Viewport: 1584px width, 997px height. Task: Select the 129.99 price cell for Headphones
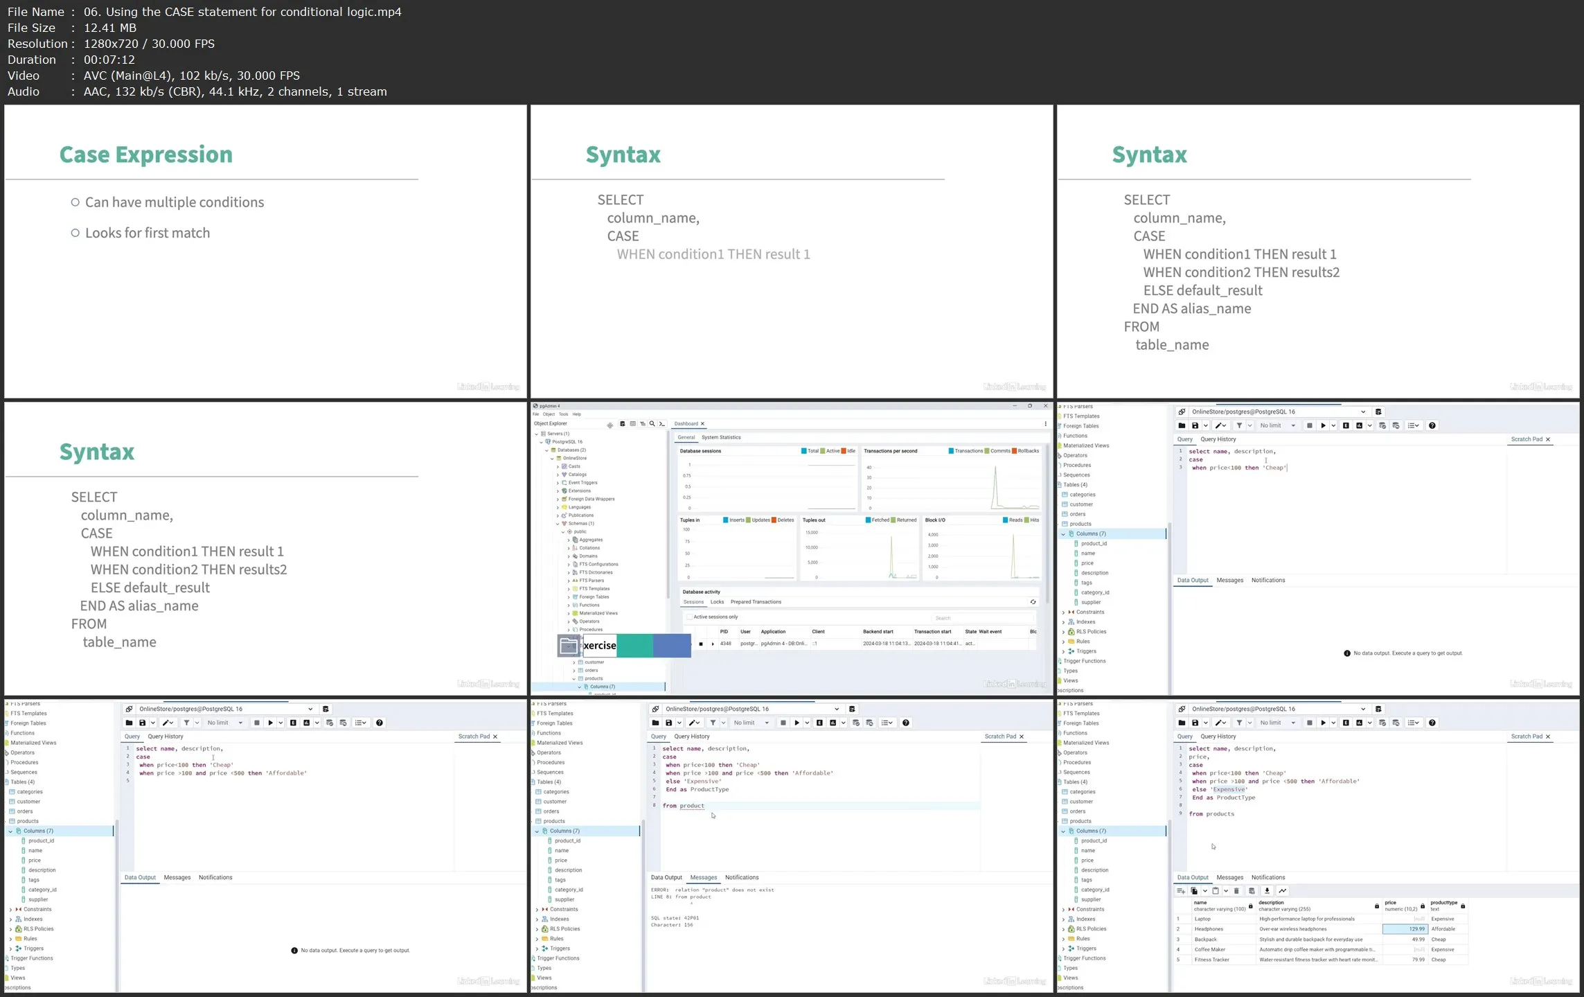[1404, 929]
